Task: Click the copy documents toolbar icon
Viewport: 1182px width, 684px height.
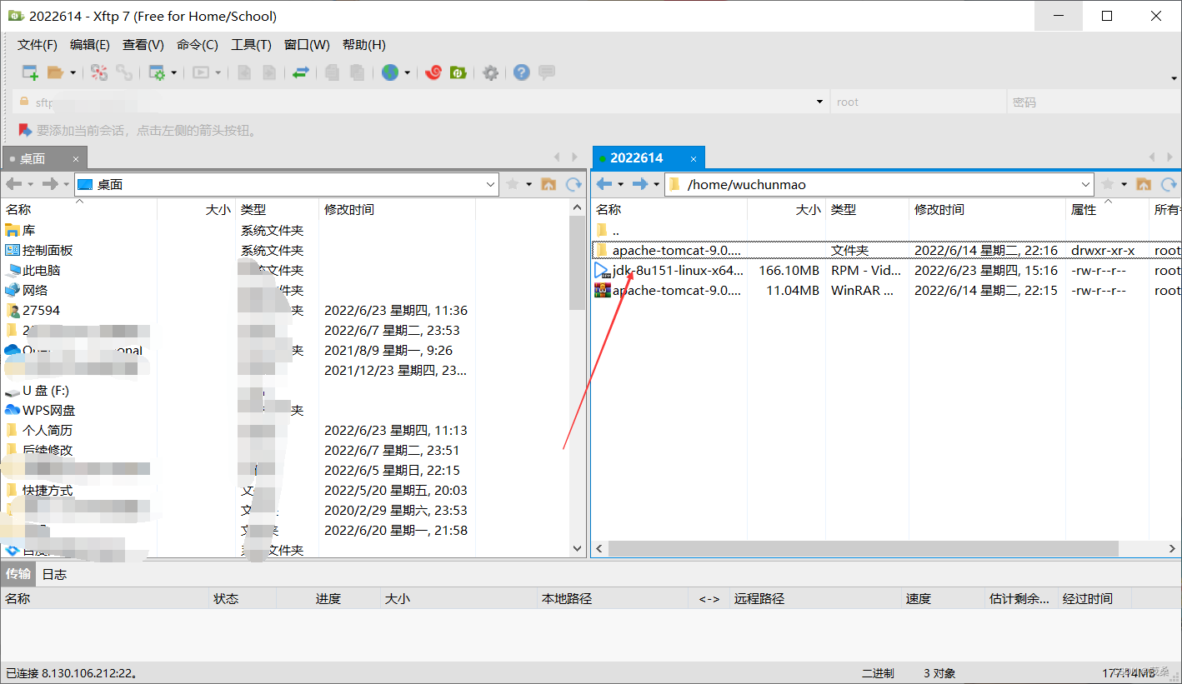Action: coord(333,72)
